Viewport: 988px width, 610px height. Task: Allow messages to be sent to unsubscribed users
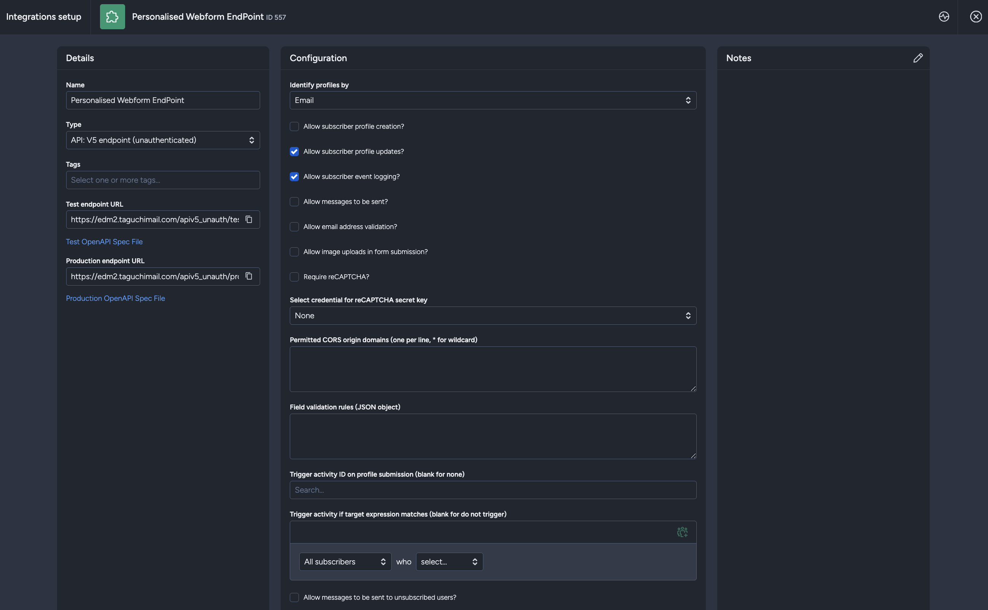294,597
